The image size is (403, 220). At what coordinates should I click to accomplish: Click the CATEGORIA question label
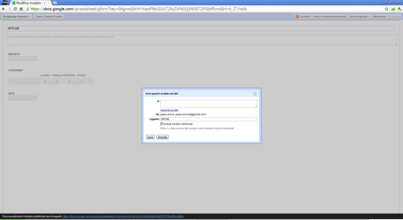(x=15, y=70)
